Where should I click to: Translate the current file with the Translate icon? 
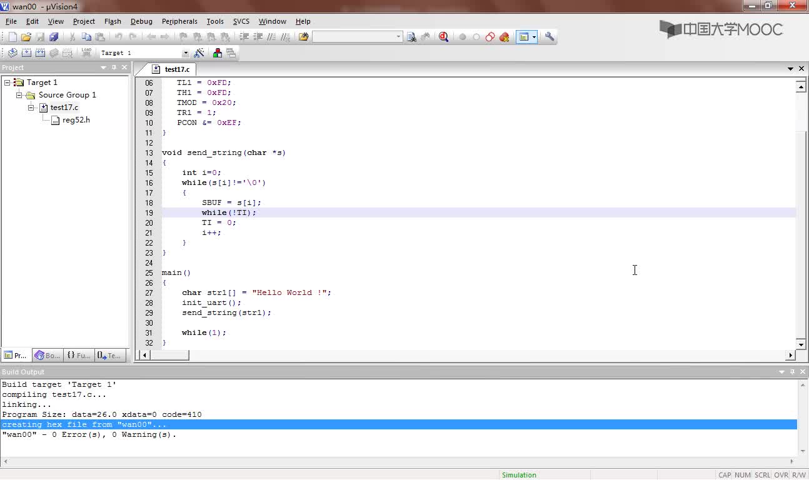click(x=13, y=53)
